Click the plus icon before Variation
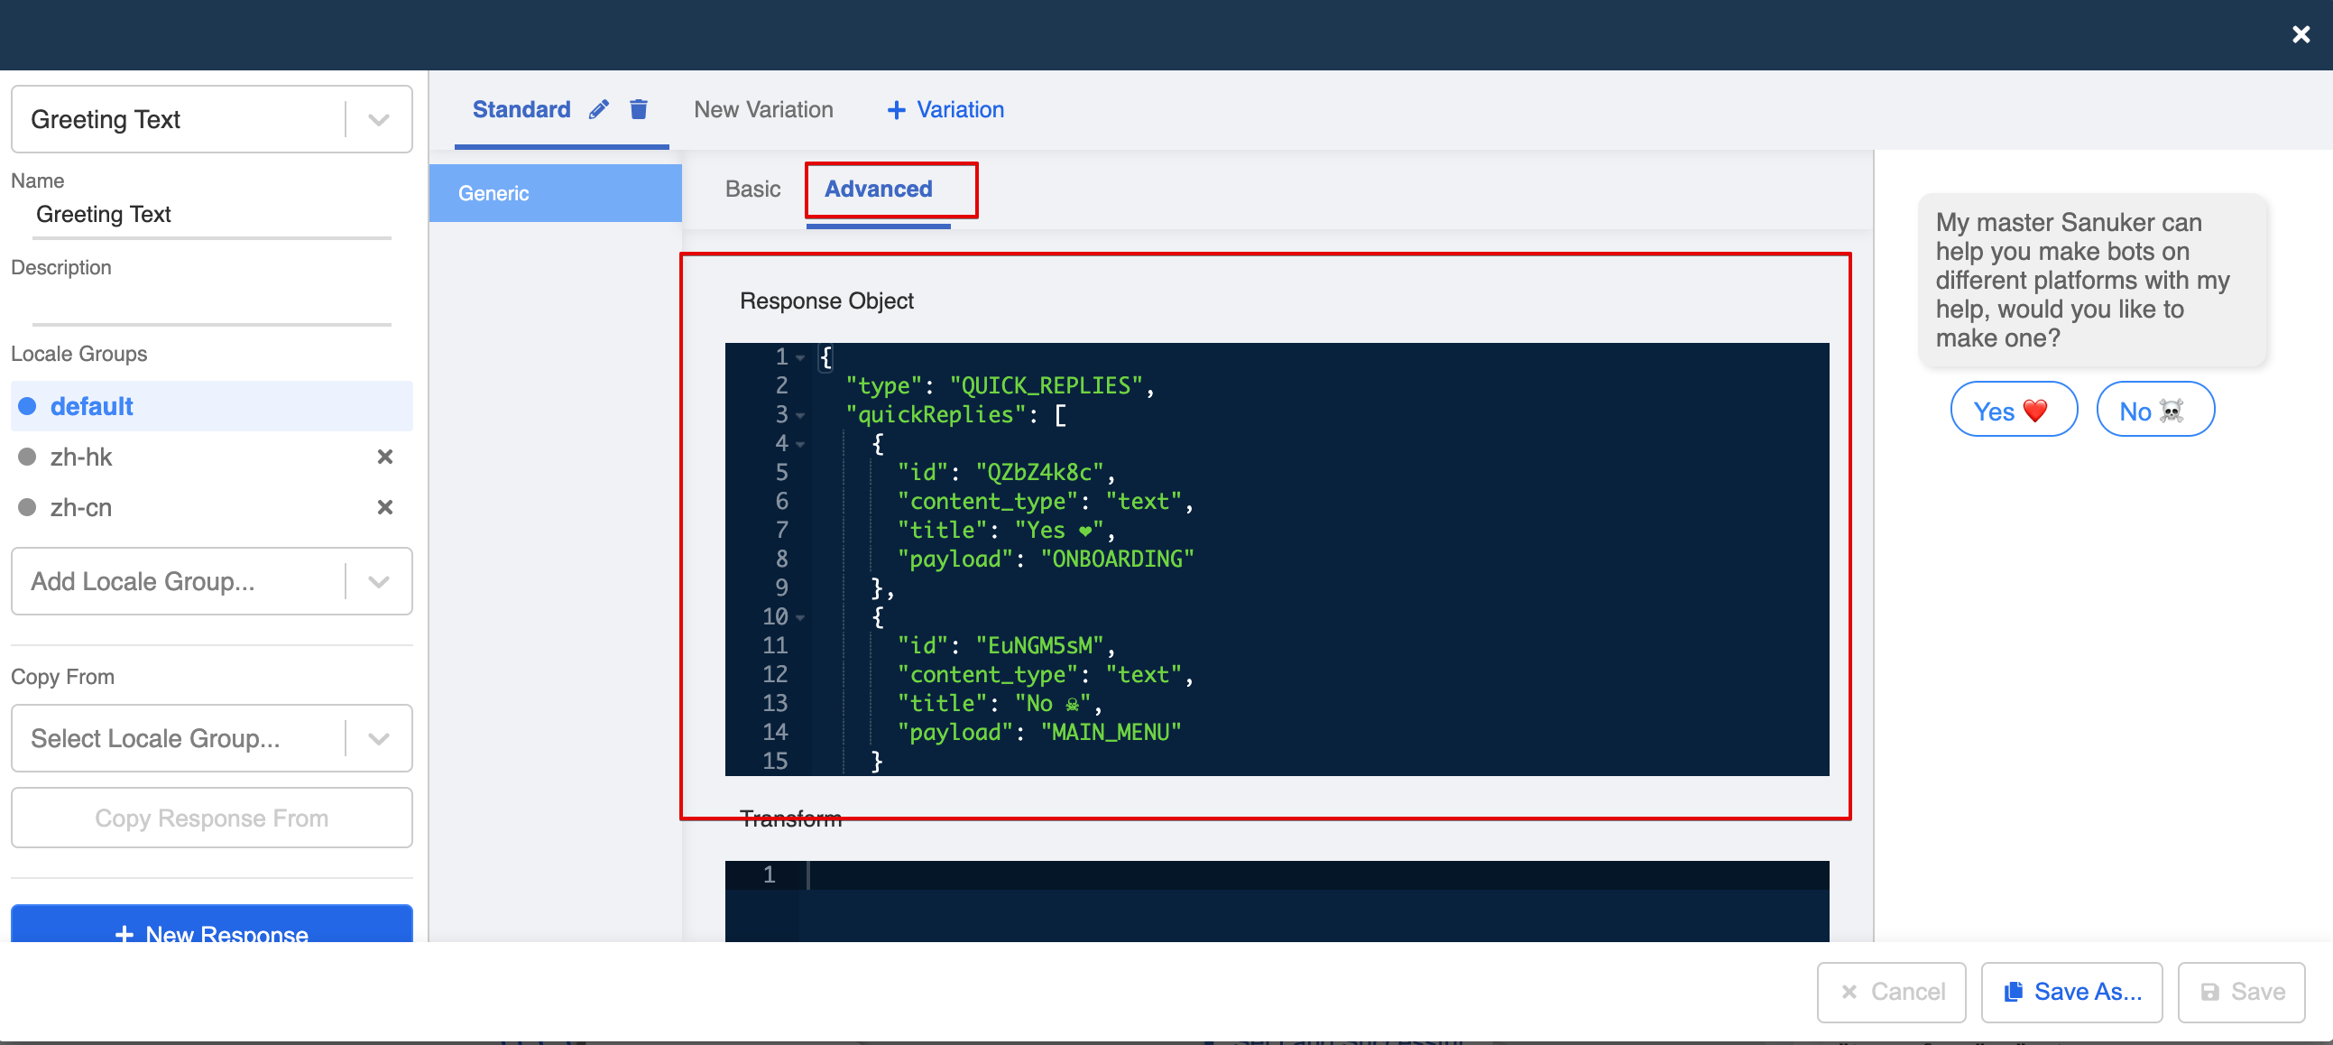 (x=896, y=110)
